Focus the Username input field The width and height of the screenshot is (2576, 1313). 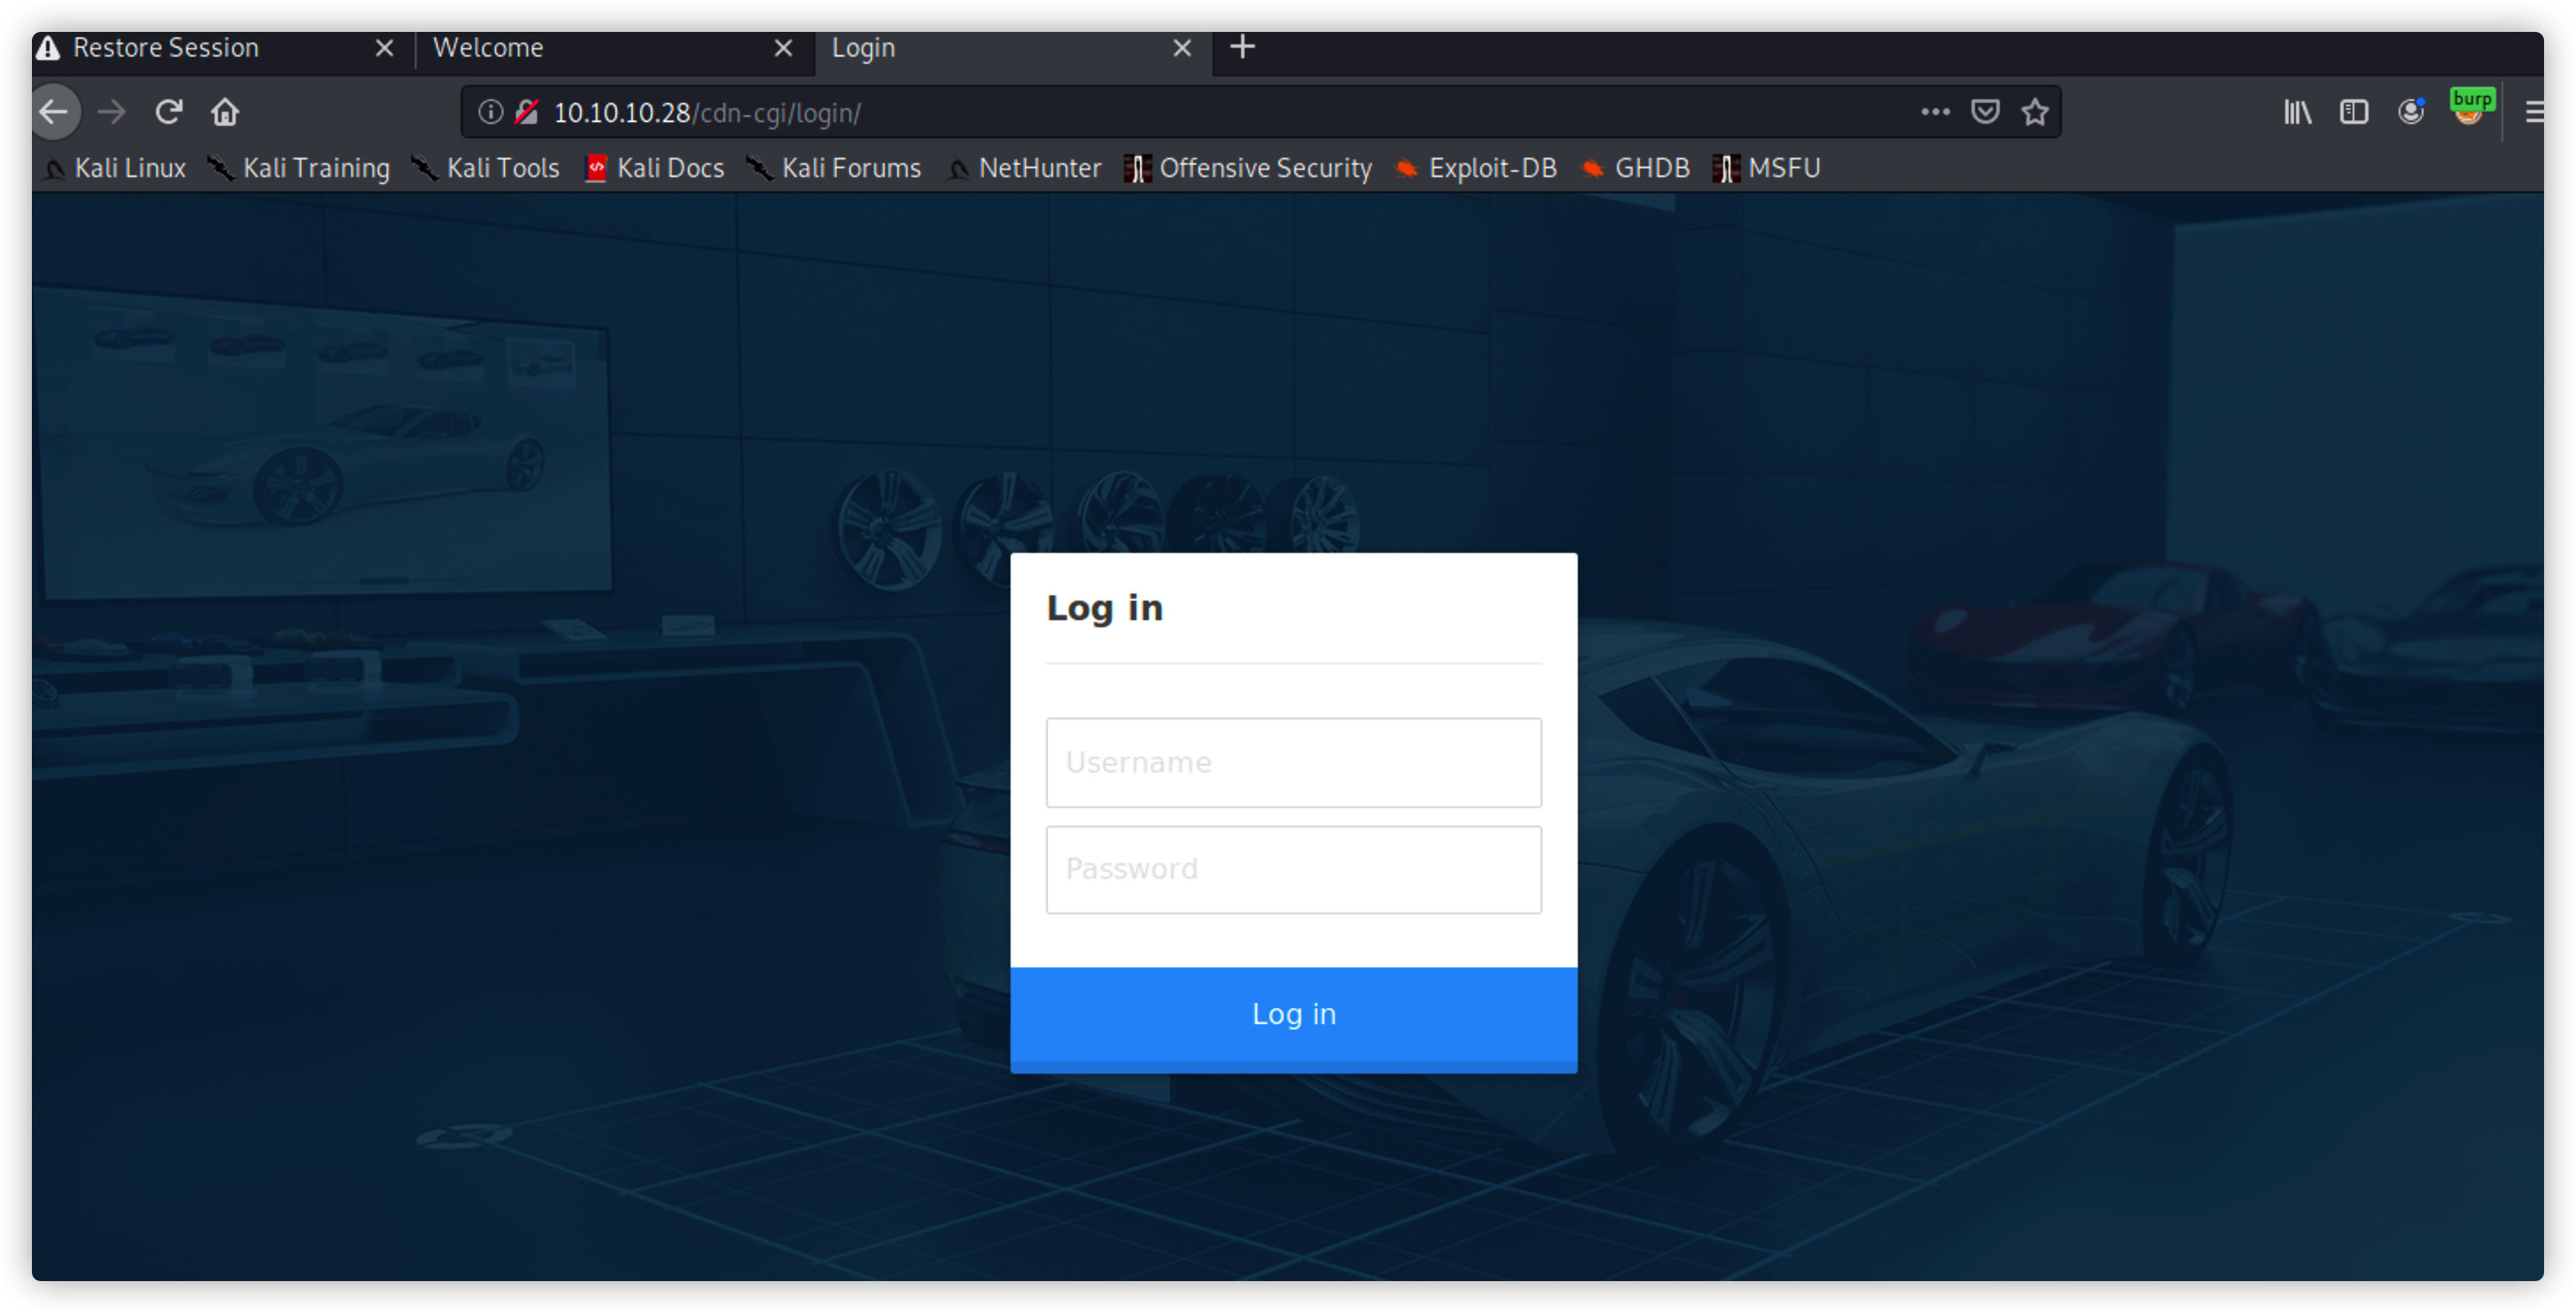(x=1293, y=763)
